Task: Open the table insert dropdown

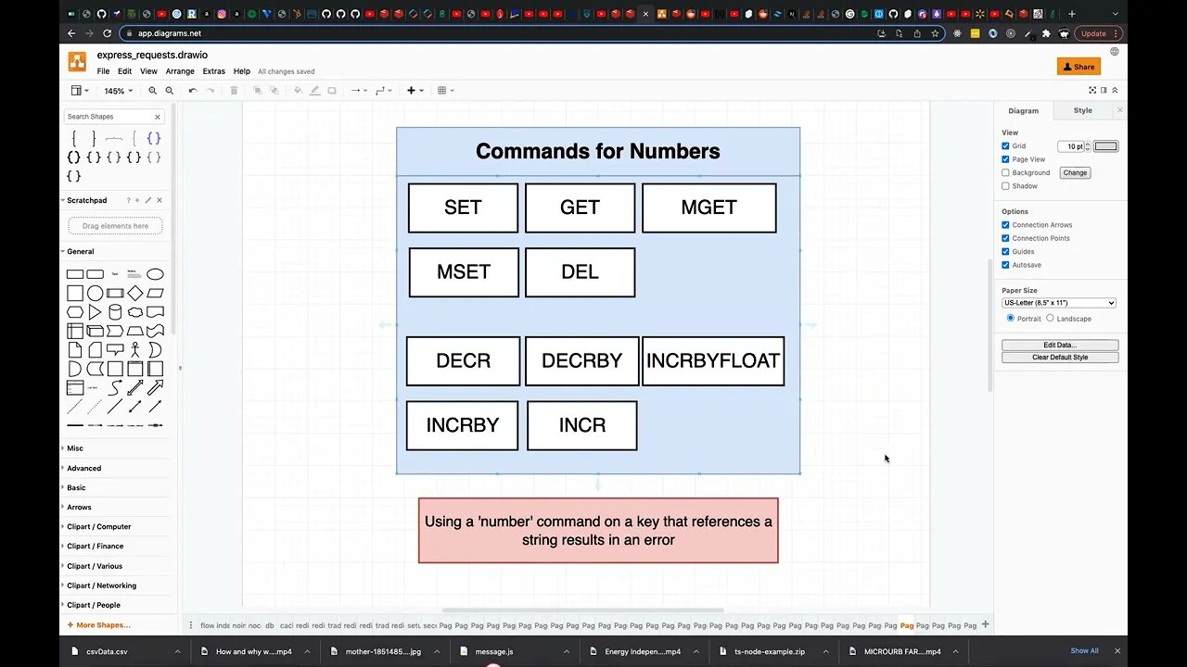Action: [x=446, y=91]
